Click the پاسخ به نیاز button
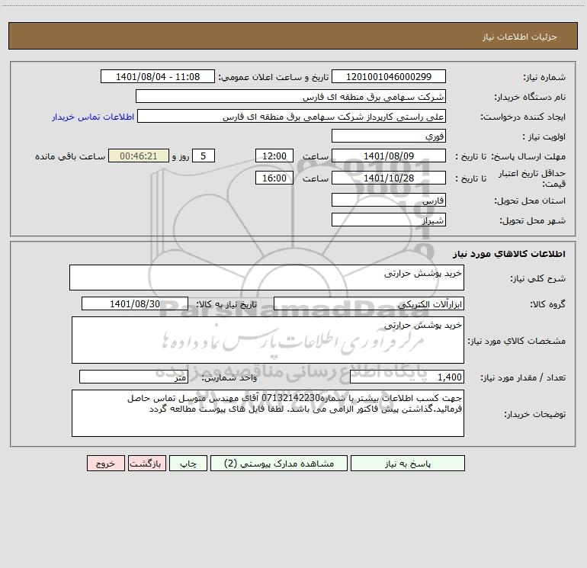Screen dimensions: 587x568 (407, 464)
